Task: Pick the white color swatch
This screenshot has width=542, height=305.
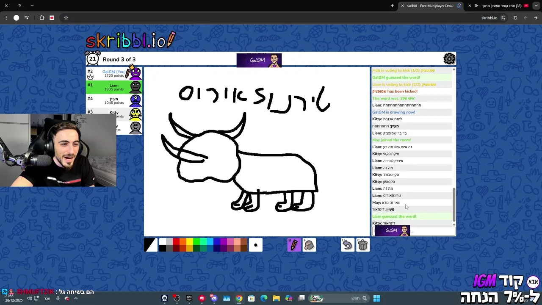Action: click(163, 241)
